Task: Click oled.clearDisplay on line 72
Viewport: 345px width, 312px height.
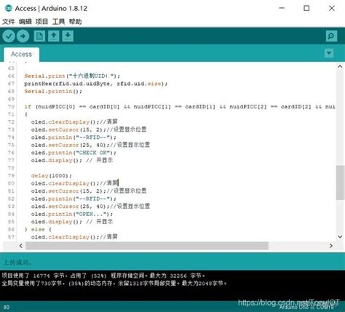Action: pos(74,122)
